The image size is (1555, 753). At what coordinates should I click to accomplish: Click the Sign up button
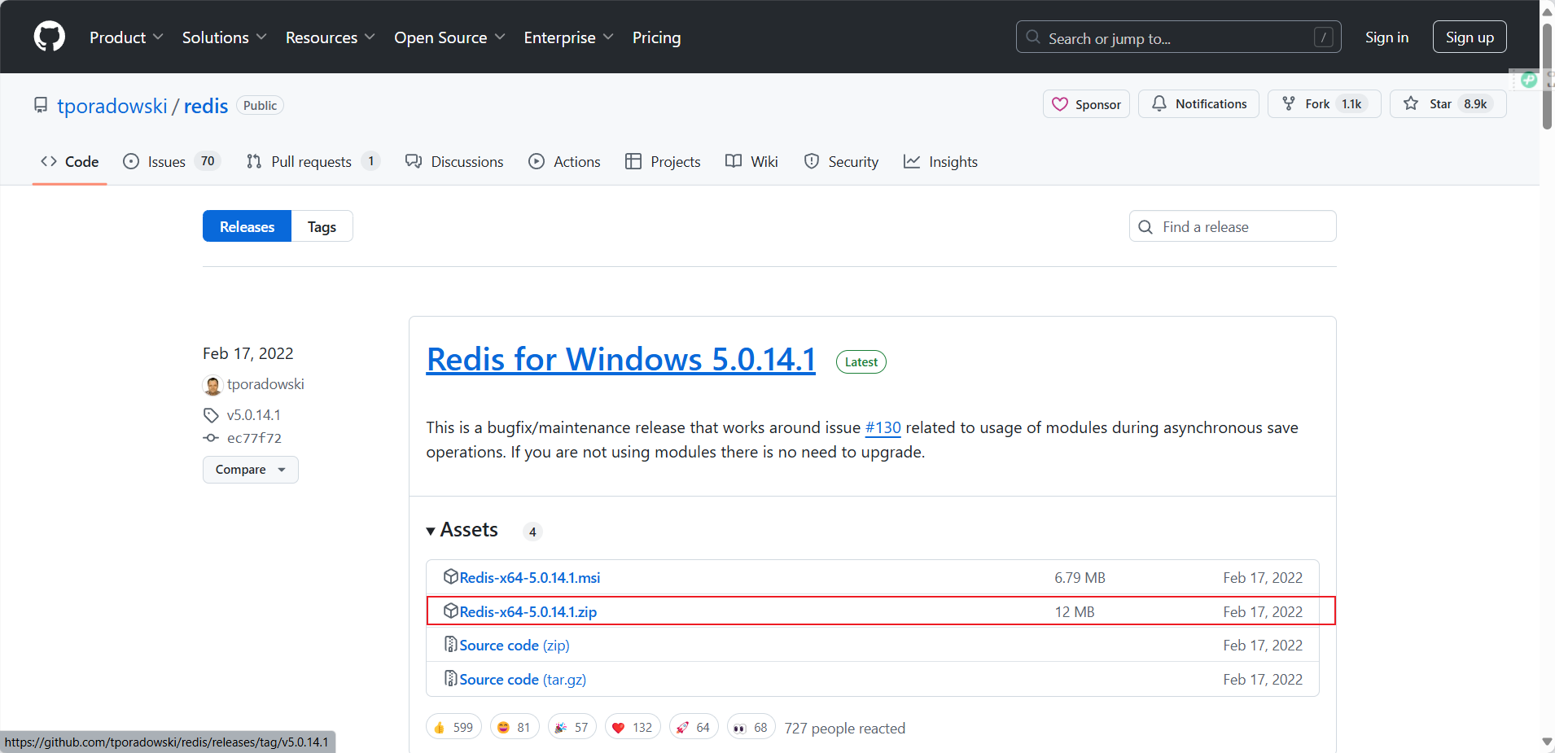(1469, 37)
